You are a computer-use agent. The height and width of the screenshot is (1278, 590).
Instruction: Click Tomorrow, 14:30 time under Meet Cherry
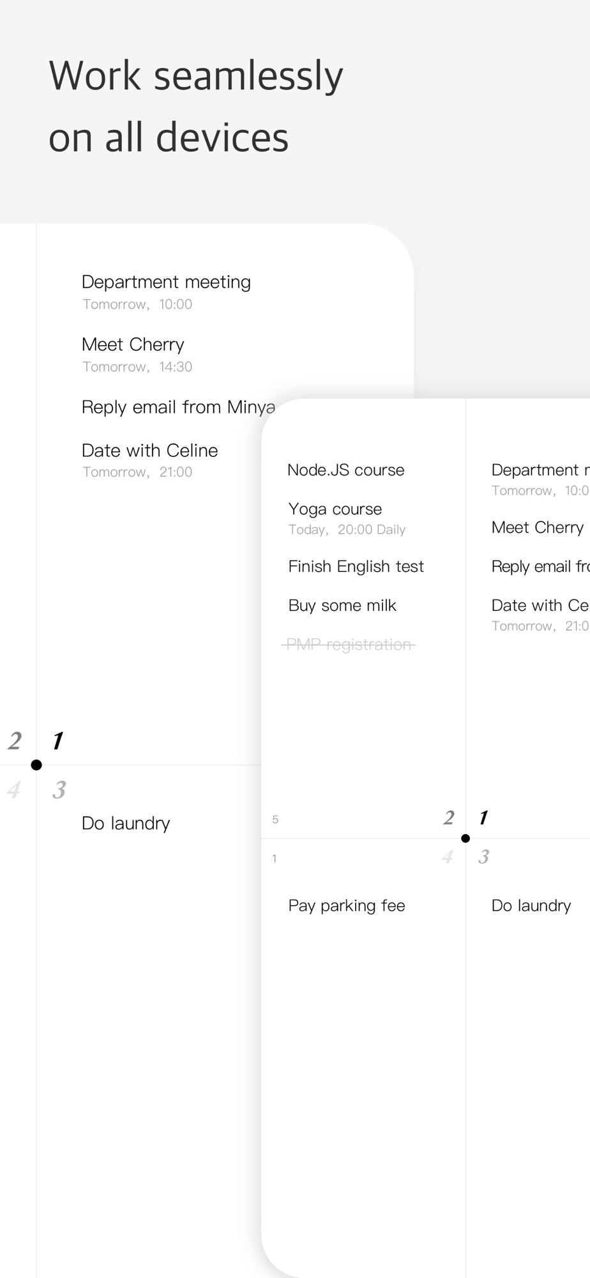point(137,367)
